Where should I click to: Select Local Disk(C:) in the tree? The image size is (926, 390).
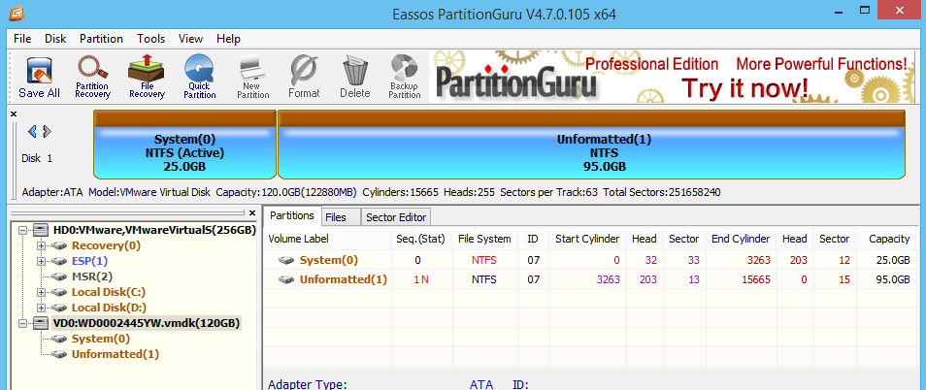pos(109,292)
